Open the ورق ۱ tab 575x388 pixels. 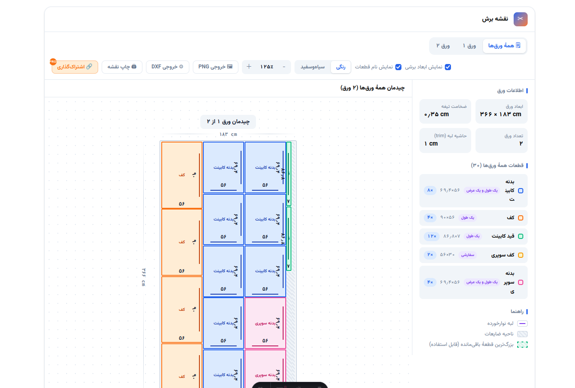(x=469, y=46)
